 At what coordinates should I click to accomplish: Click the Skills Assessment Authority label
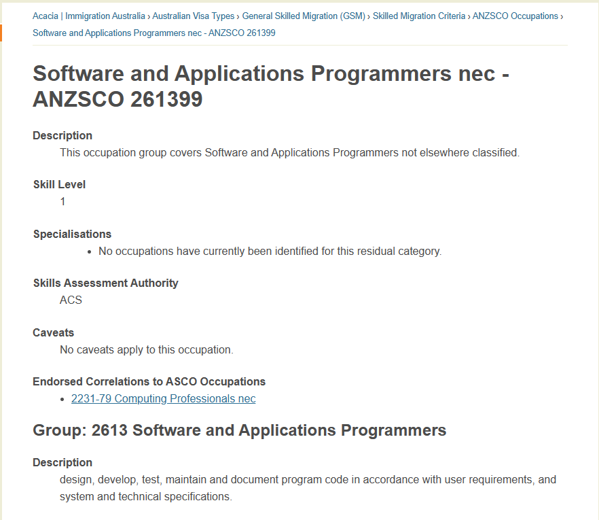pos(105,283)
